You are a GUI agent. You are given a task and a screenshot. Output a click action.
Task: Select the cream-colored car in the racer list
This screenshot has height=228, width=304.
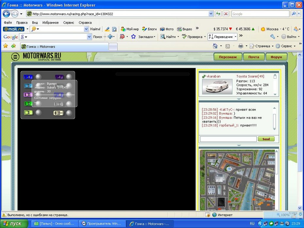click(x=59, y=113)
